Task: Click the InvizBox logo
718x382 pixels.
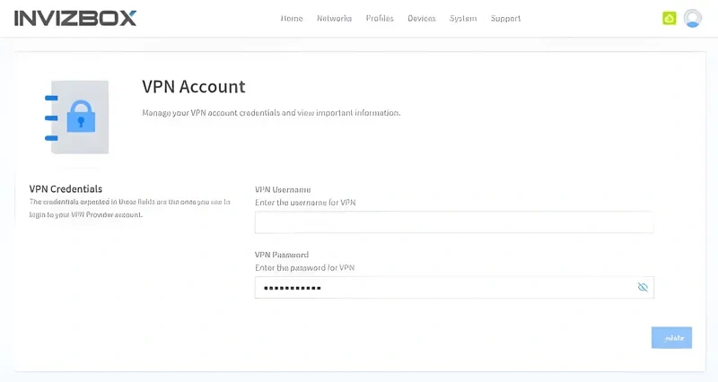Action: (75, 18)
